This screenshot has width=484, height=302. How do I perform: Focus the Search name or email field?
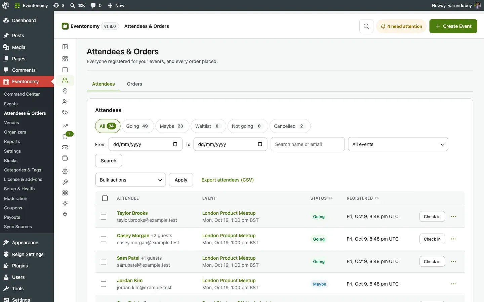[x=308, y=144]
